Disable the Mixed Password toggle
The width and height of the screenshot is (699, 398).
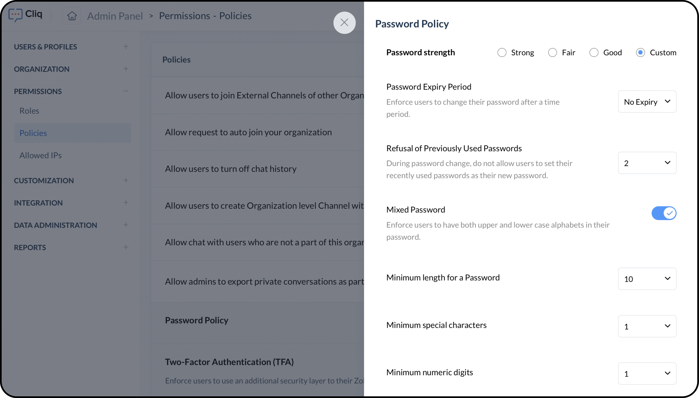(x=664, y=213)
